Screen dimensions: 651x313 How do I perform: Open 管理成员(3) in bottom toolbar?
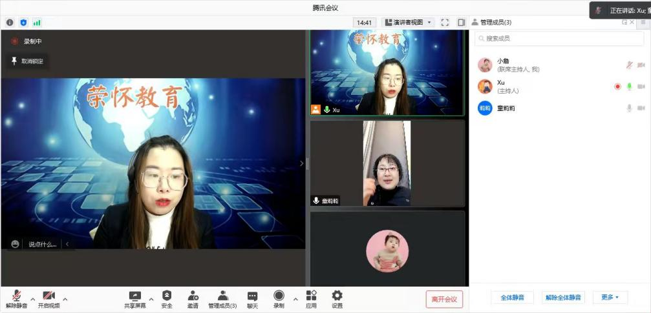[x=222, y=299]
